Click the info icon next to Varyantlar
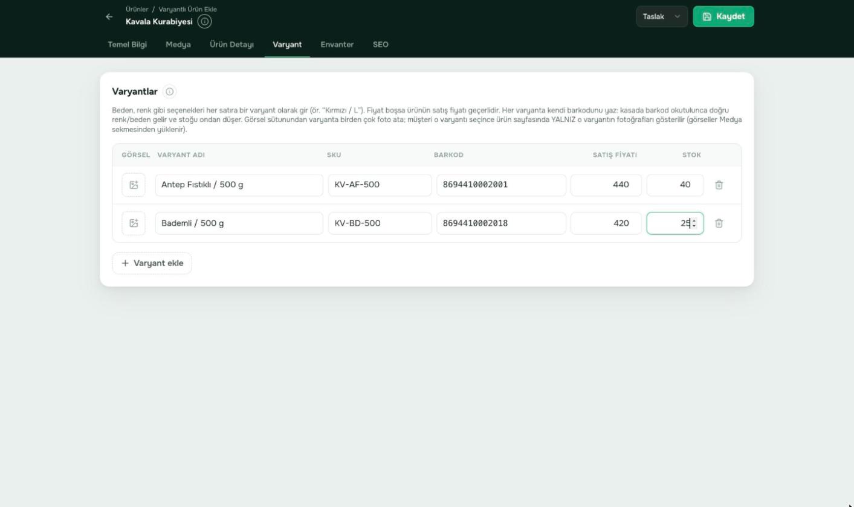Screen dimensions: 854x507 pos(170,92)
